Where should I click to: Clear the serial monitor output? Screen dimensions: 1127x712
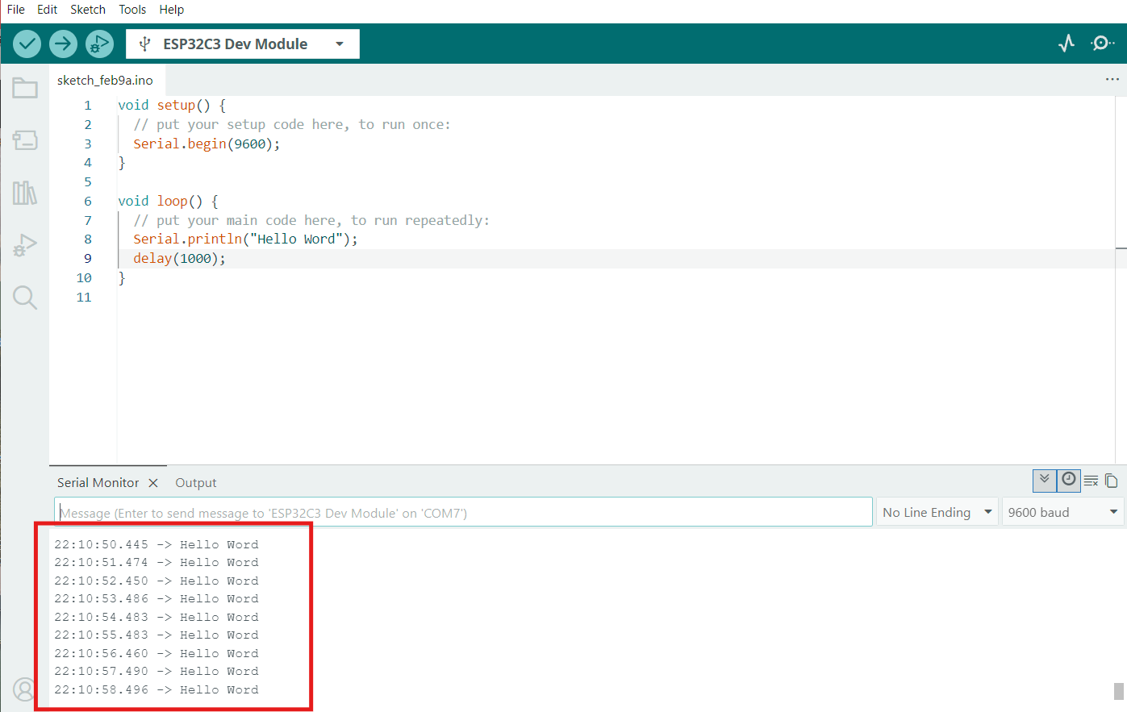point(1091,481)
